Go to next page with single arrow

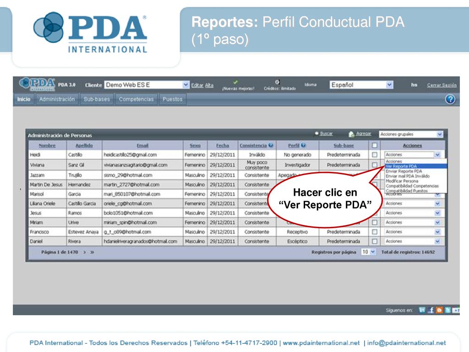tap(85, 253)
